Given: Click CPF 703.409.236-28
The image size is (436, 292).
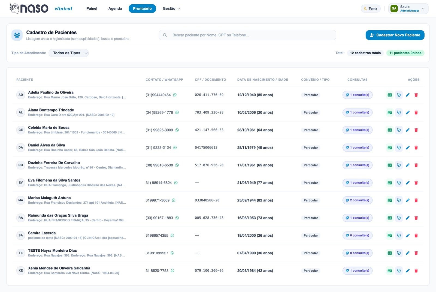Looking at the screenshot, I should [209, 113].
